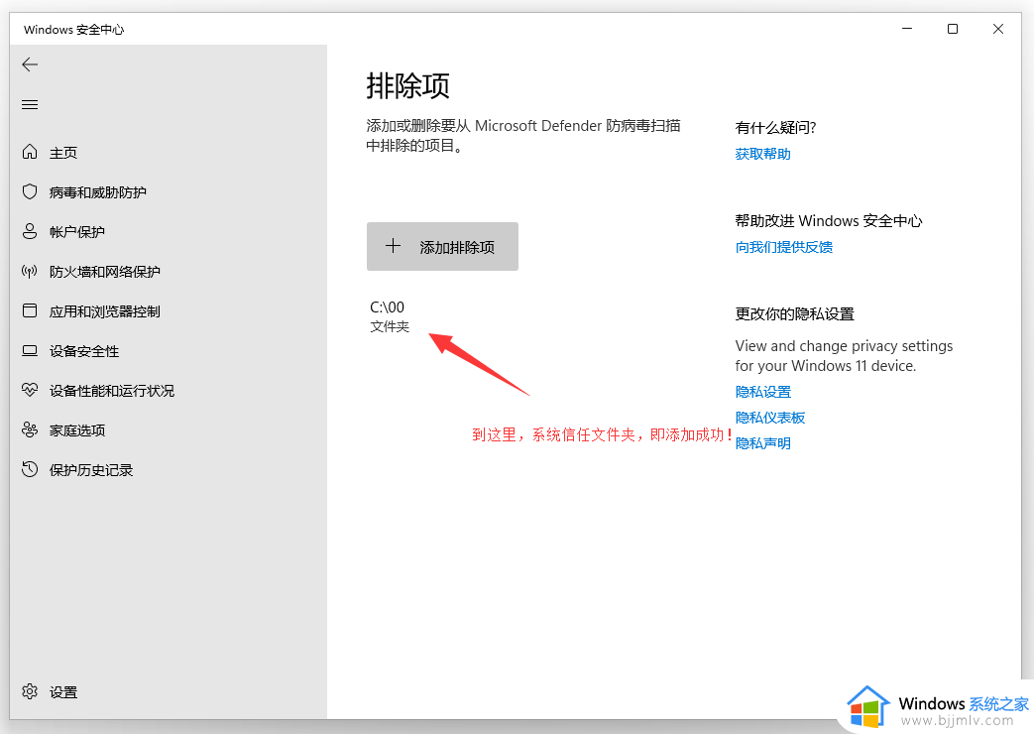Go back with the back arrow
This screenshot has width=1034, height=734.
[30, 64]
